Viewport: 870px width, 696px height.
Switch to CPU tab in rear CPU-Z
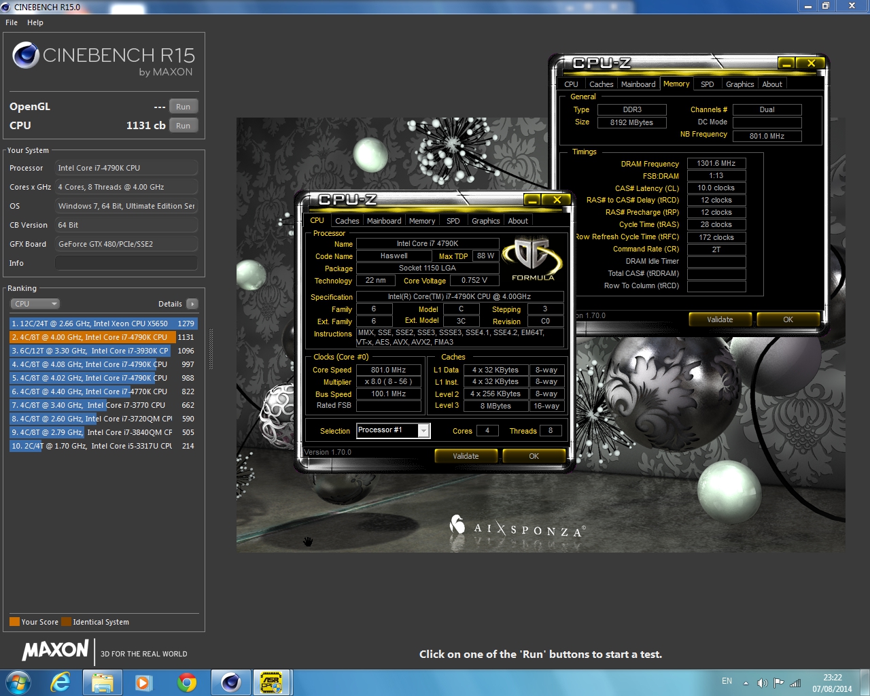click(571, 84)
